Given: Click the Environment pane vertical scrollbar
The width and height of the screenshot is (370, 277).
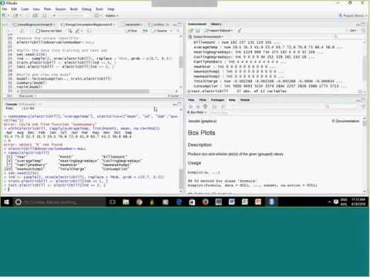Looking at the screenshot, I should (365, 68).
